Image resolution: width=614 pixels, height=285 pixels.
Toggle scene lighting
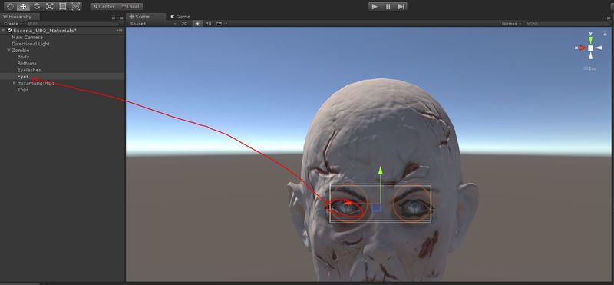coord(198,24)
